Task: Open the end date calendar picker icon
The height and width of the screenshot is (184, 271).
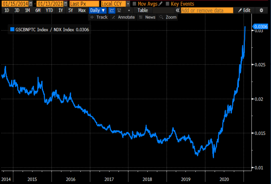Action: pyautogui.click(x=65, y=4)
